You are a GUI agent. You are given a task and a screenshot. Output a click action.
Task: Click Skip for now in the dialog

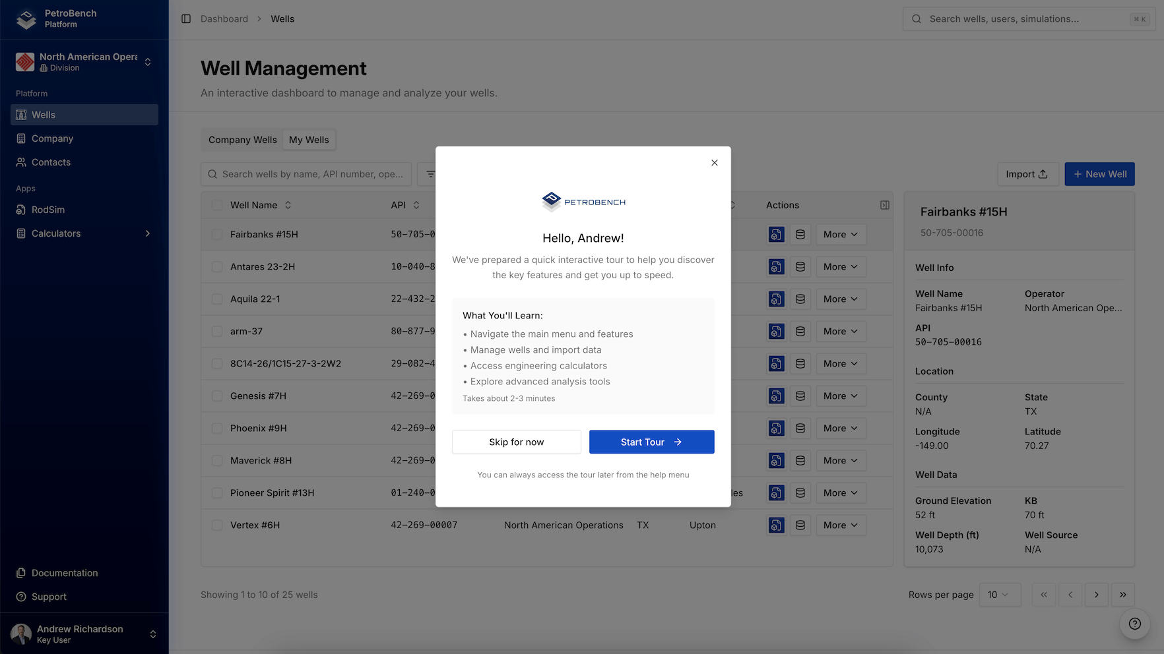click(x=516, y=442)
